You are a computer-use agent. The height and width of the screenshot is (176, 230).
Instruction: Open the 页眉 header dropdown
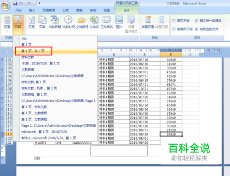7,24
